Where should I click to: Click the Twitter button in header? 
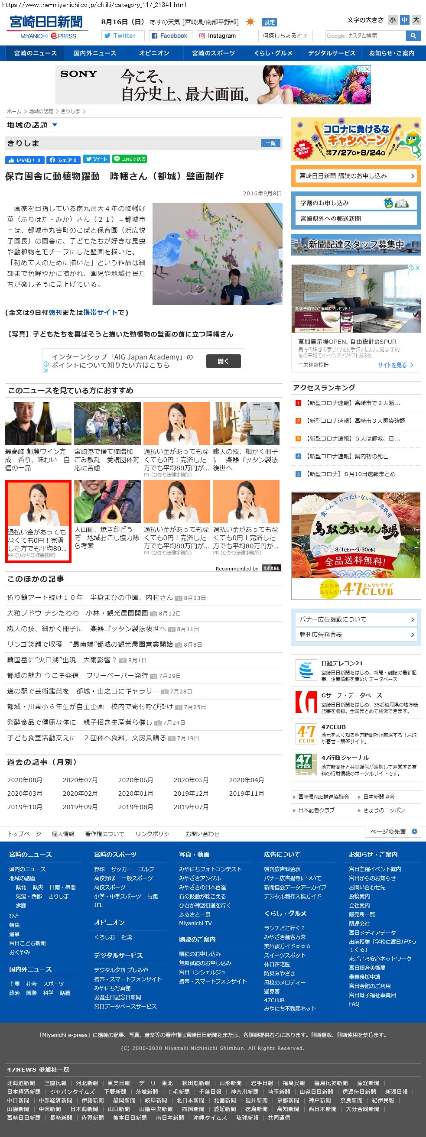pos(123,36)
